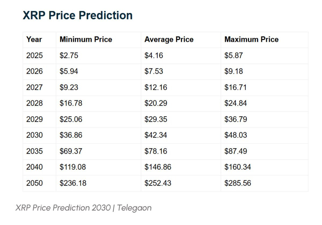Screen dimensions: 322x225
Task: Click the 2040 minimum price $119.08
Action: (x=73, y=167)
